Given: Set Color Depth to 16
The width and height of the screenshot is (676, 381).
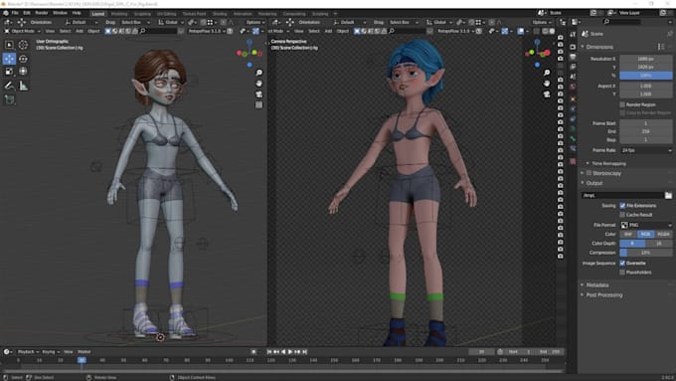Looking at the screenshot, I should tap(659, 244).
